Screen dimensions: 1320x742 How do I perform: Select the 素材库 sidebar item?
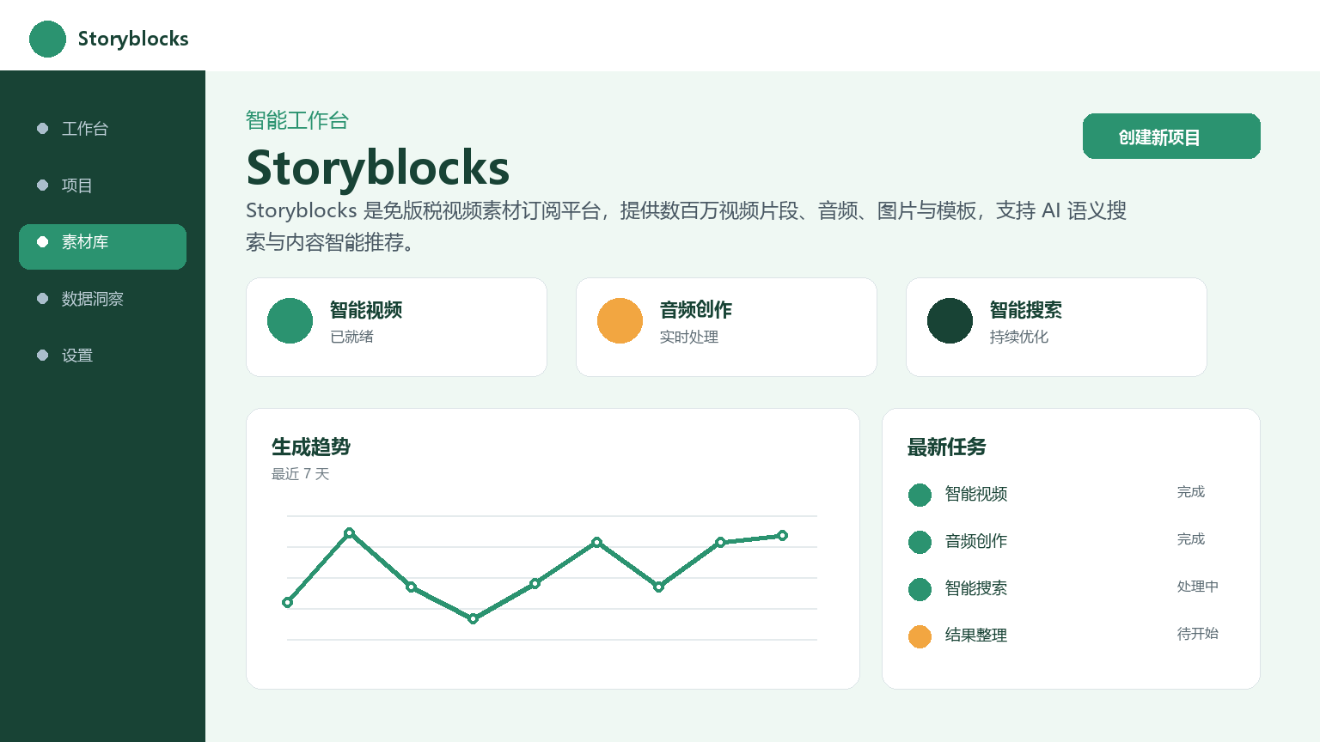click(x=102, y=246)
